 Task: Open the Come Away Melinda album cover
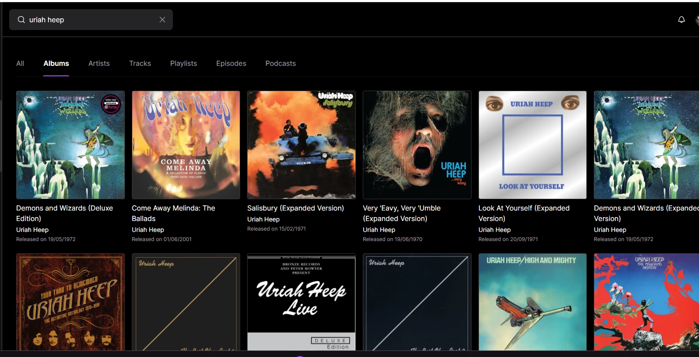186,145
